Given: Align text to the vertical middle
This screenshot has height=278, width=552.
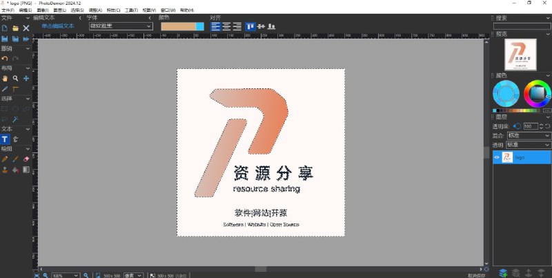Looking at the screenshot, I should point(261,26).
